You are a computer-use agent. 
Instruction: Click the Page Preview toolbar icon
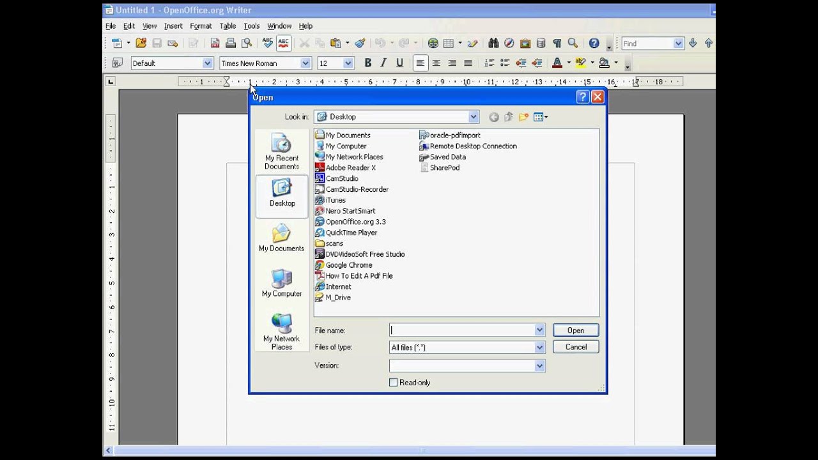[246, 43]
